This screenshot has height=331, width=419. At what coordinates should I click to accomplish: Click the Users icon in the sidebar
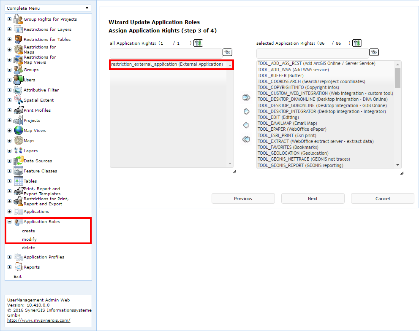(x=17, y=80)
